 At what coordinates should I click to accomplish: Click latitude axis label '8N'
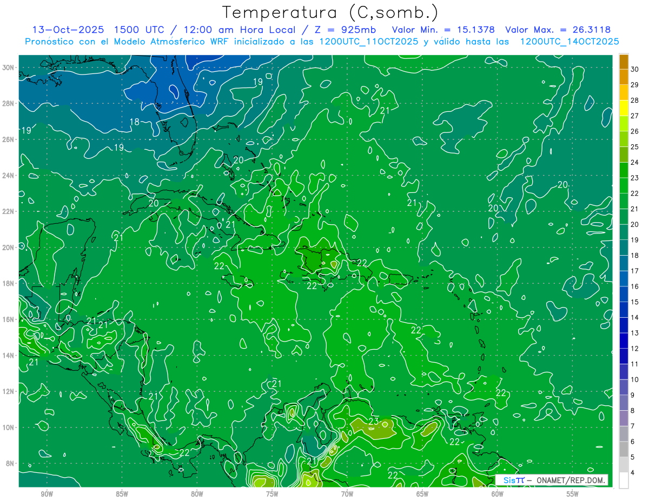(10, 463)
